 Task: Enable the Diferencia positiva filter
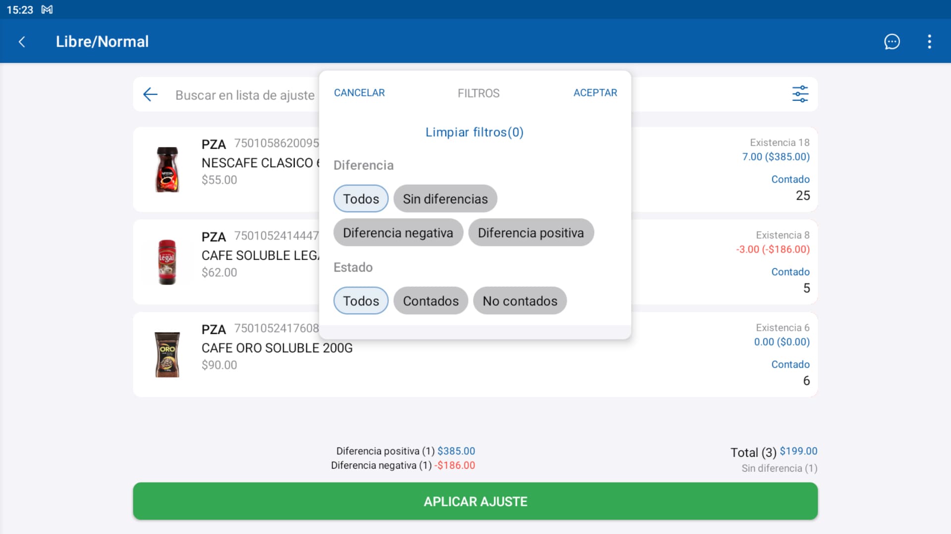click(x=531, y=232)
